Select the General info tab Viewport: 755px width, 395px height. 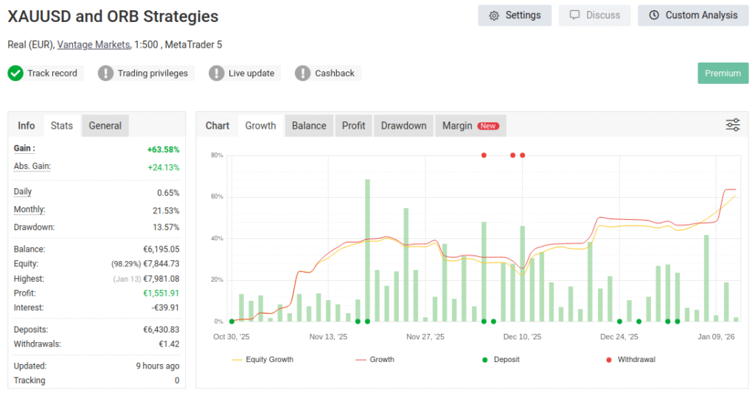pyautogui.click(x=105, y=126)
